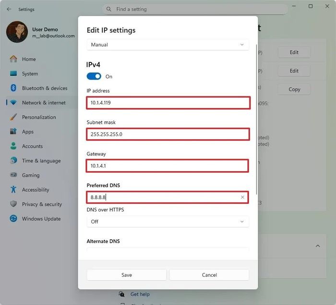The height and width of the screenshot is (305, 336).
Task: Clear the Preferred DNS field with X
Action: click(x=242, y=197)
